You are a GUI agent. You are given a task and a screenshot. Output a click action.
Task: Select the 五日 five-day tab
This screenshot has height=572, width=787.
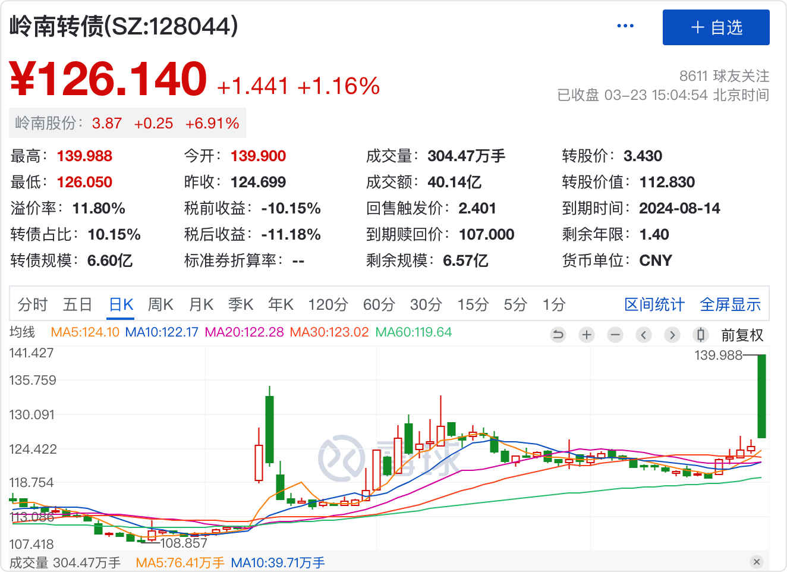click(78, 304)
